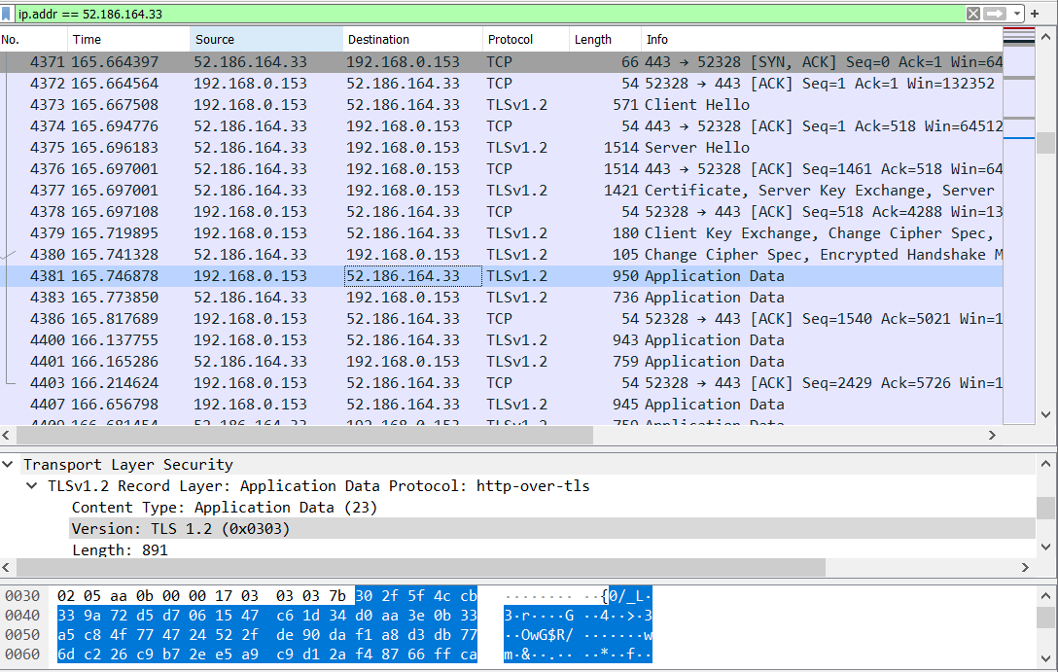1058x672 pixels.
Task: Click hex byte 17 on row 0030
Action: click(x=224, y=596)
